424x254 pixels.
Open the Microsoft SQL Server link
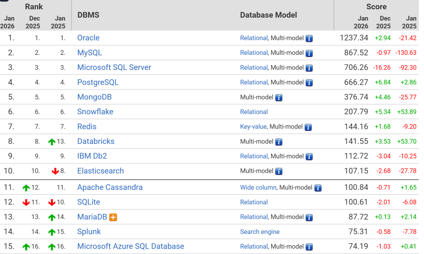pos(114,67)
